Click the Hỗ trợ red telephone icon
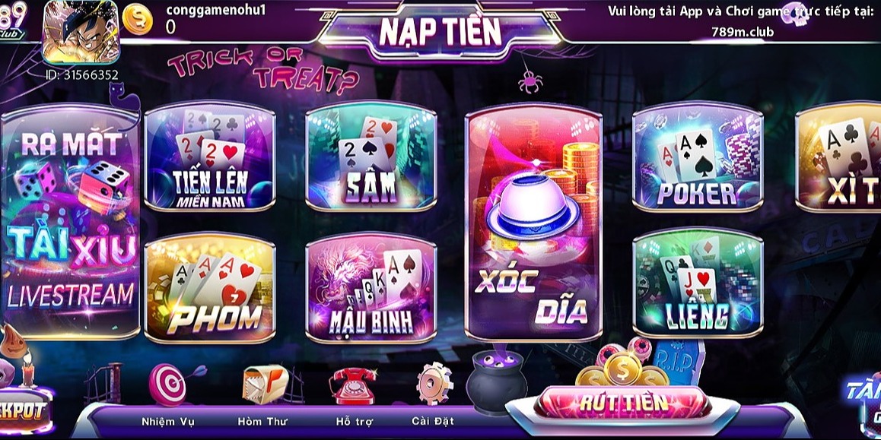This screenshot has width=881, height=440. click(x=353, y=385)
